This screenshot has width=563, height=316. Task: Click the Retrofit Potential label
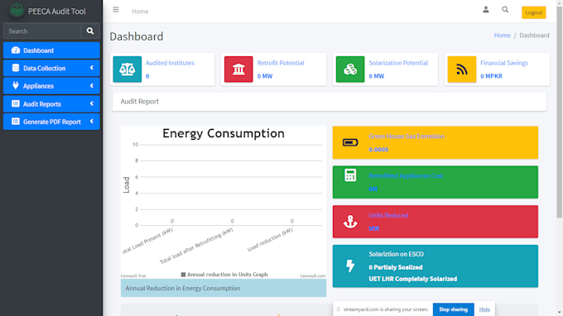click(x=281, y=63)
